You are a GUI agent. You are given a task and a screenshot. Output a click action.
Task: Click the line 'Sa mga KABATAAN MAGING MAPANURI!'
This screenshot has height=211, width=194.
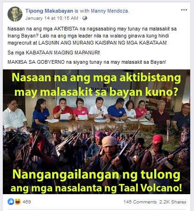tap(54, 53)
